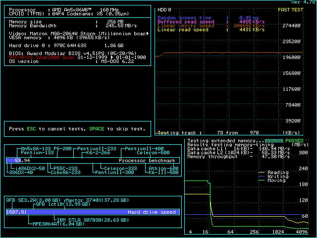Select the Linear verify speed reading
Image resolution: width=317 pixels, height=238 pixels.
(211, 26)
